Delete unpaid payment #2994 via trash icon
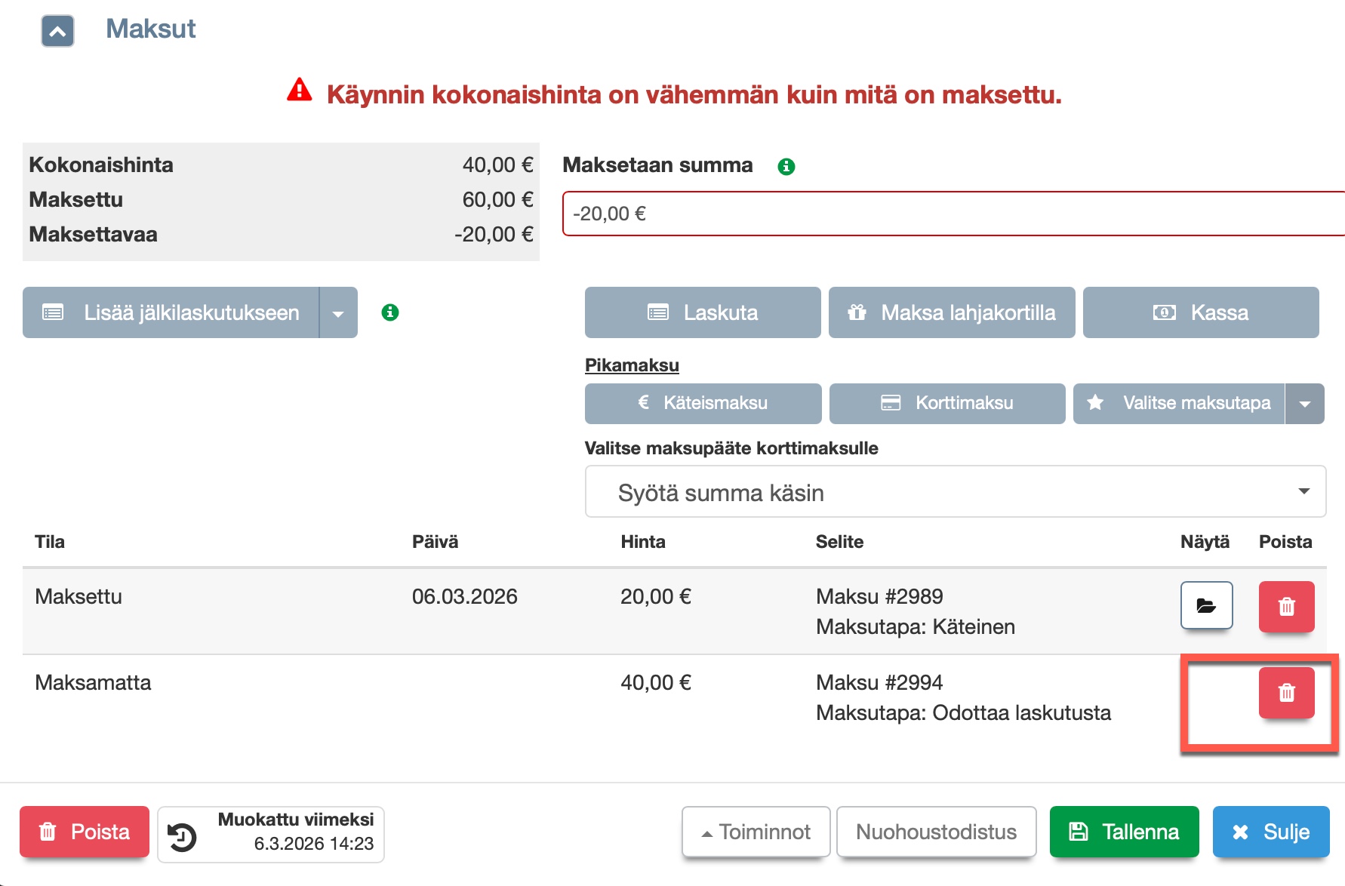Screen dimensions: 1345x886 coord(1285,692)
